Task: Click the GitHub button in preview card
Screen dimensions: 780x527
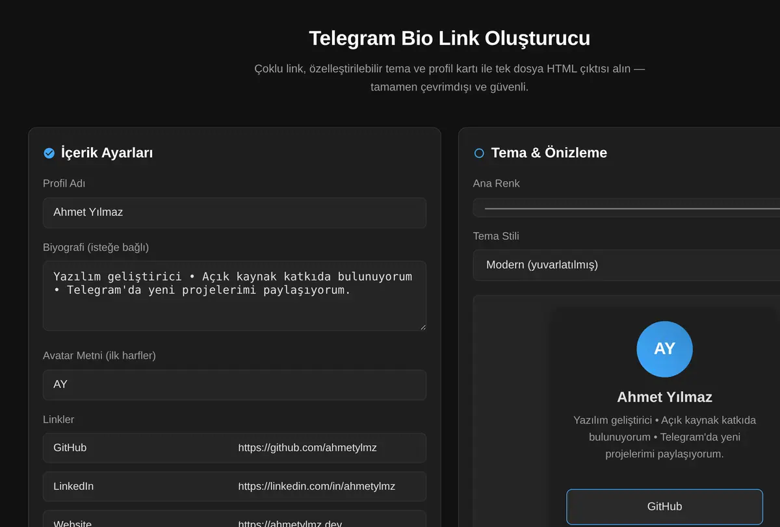Action: [x=664, y=507]
